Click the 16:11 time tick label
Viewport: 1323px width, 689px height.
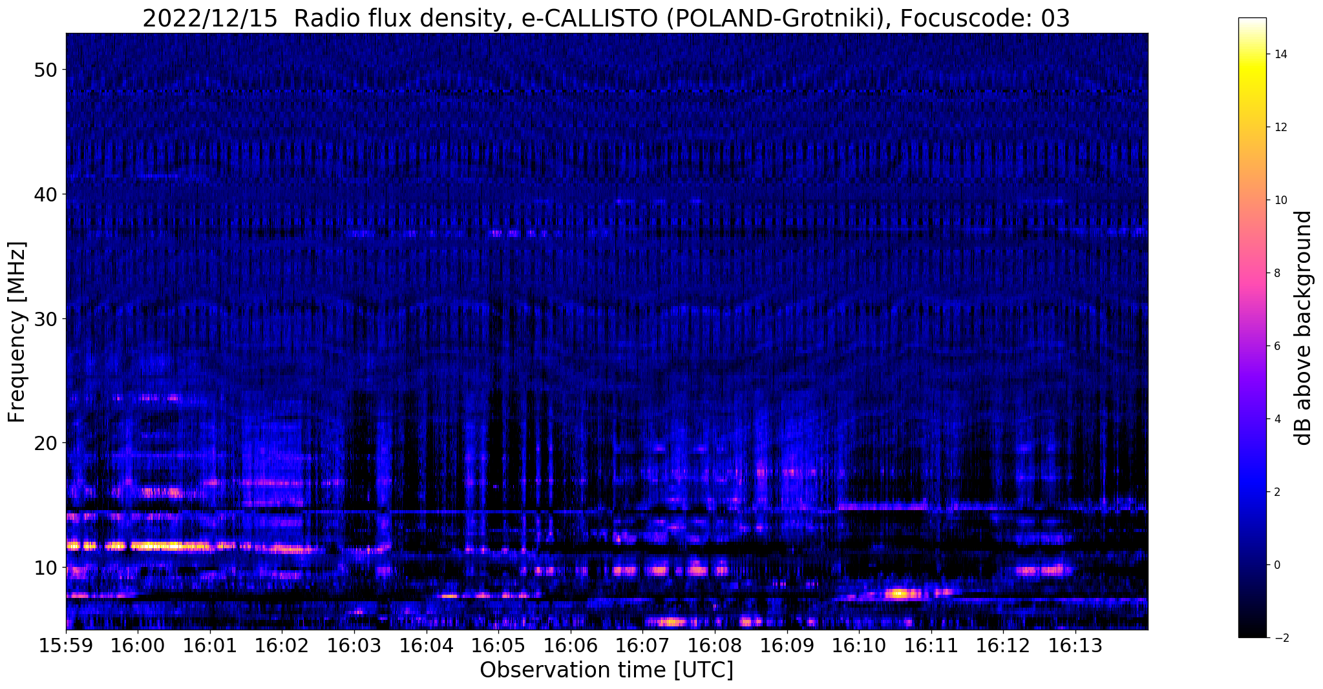point(931,645)
